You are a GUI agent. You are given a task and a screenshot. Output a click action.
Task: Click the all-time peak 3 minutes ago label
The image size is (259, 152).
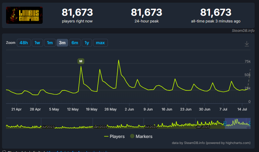(x=216, y=21)
